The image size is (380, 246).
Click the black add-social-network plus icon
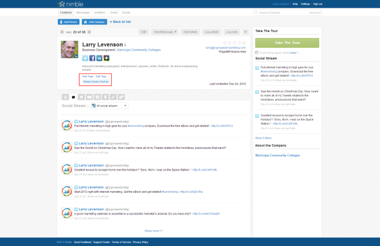[106, 58]
